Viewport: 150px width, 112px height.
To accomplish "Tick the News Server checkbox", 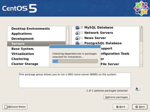I will click(x=82, y=38).
